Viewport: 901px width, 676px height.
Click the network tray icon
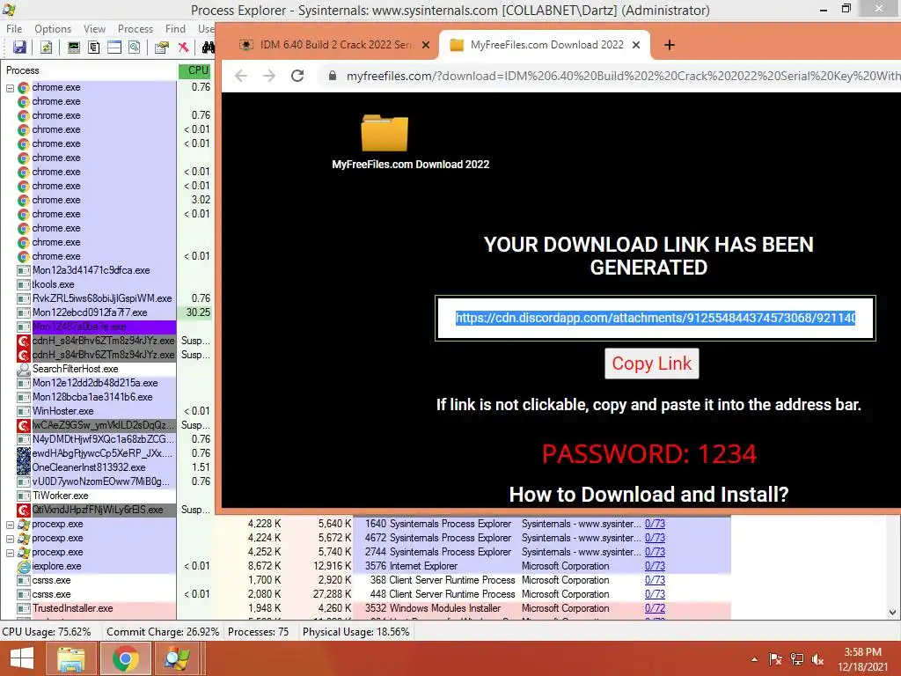[x=797, y=659]
